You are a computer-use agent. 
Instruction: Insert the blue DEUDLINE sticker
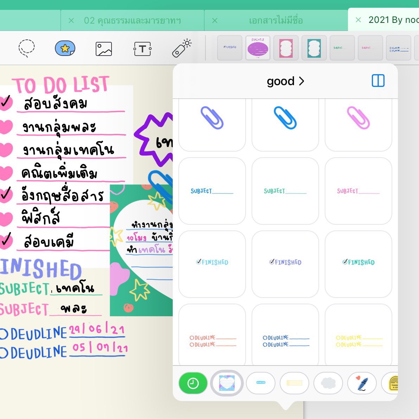285,335
